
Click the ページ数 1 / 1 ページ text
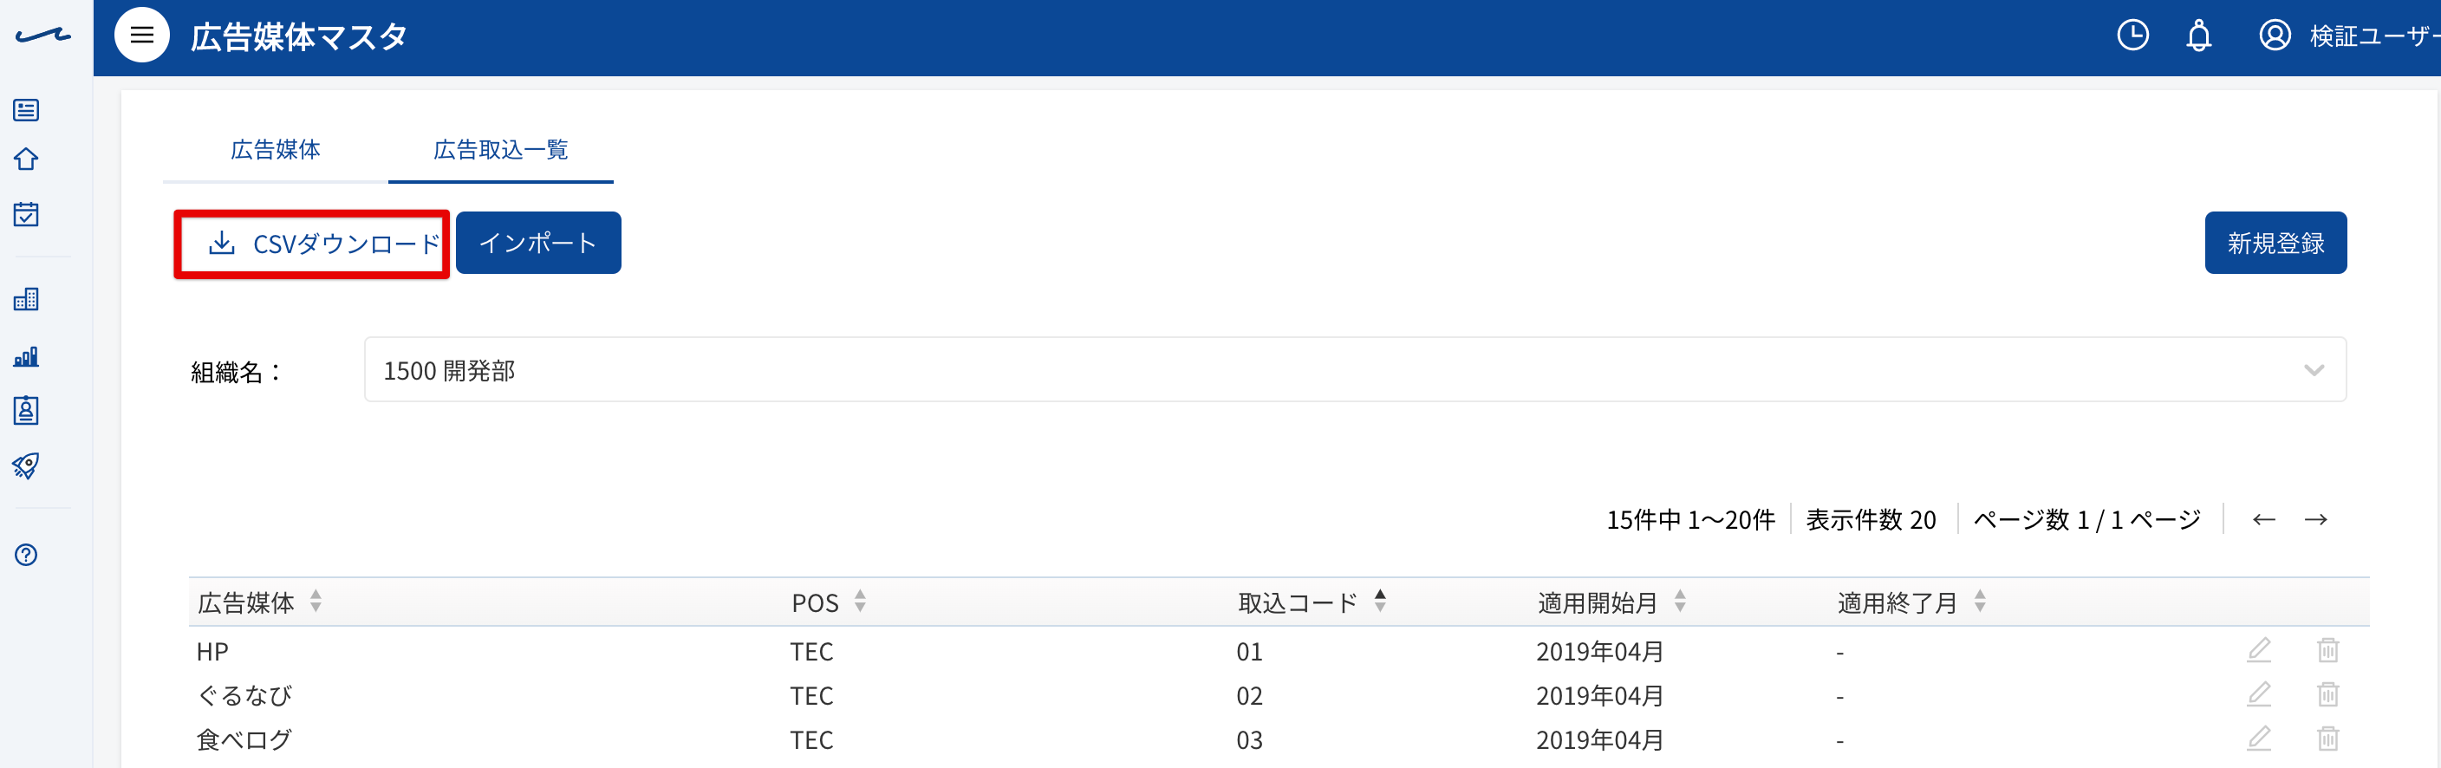pos(2086,519)
